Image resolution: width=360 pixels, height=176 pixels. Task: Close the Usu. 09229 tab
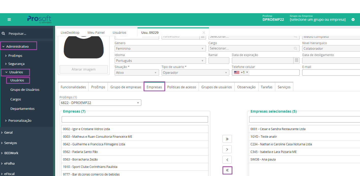204,32
